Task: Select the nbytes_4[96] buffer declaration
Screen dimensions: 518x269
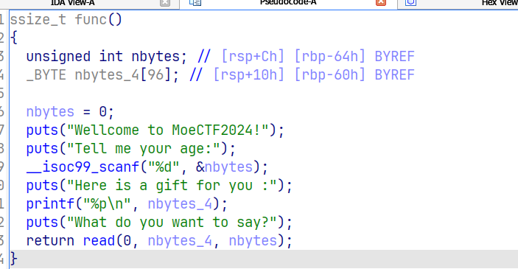Action: pos(102,75)
